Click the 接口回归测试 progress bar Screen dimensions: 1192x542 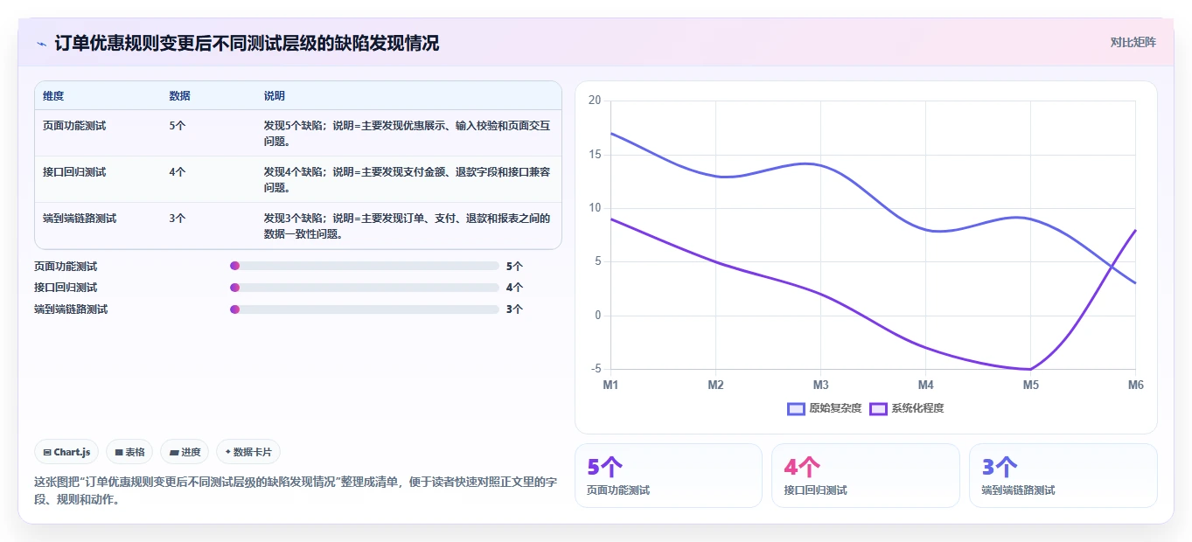click(365, 288)
